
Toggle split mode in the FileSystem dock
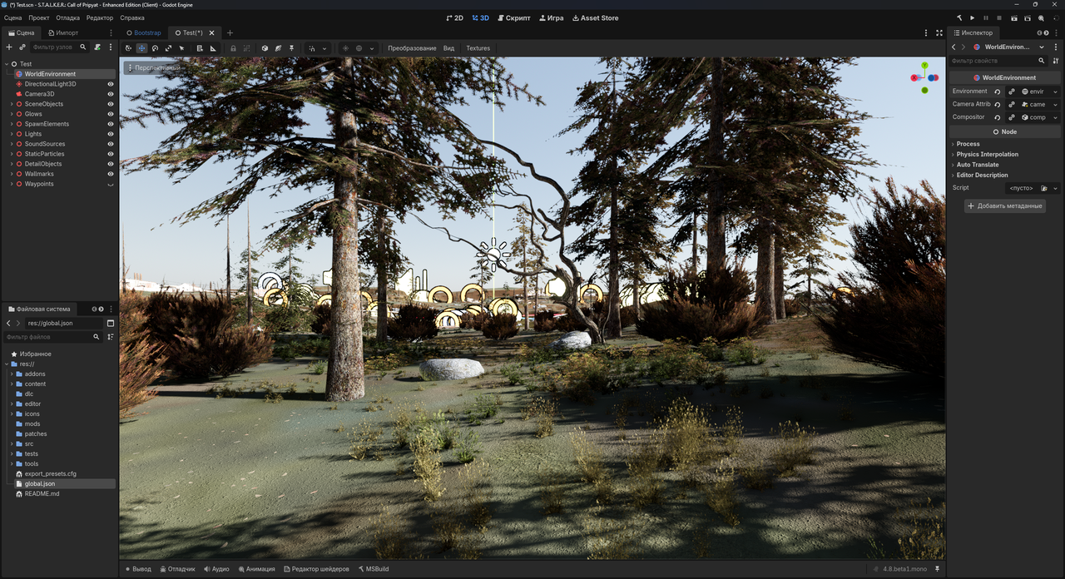point(111,323)
